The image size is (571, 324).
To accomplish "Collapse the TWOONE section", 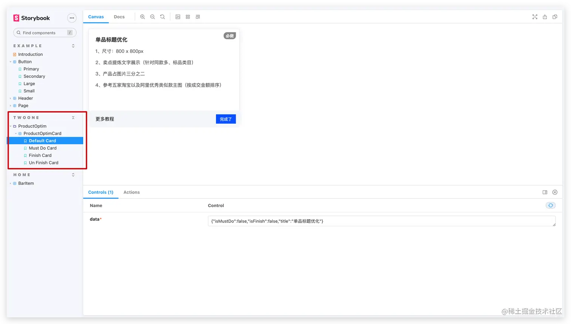I will click(73, 118).
